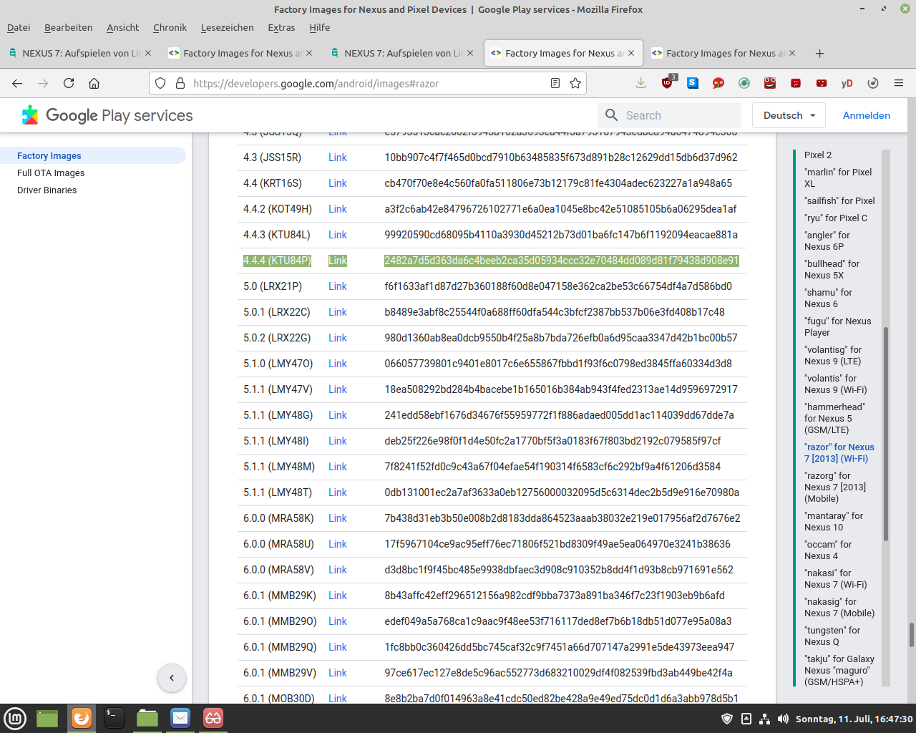Open clock showing Sonntag, 11. Juli
916x733 pixels.
854,719
